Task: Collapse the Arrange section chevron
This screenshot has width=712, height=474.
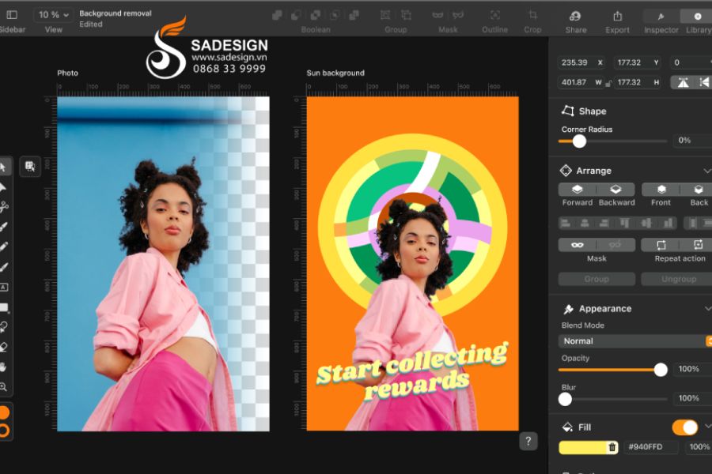Action: point(707,171)
